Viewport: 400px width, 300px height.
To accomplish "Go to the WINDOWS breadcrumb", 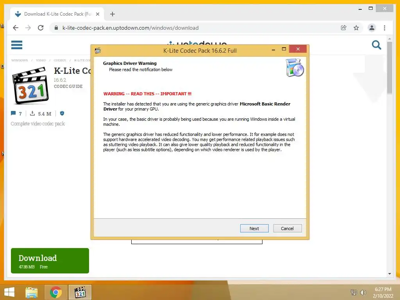I will pos(20,60).
